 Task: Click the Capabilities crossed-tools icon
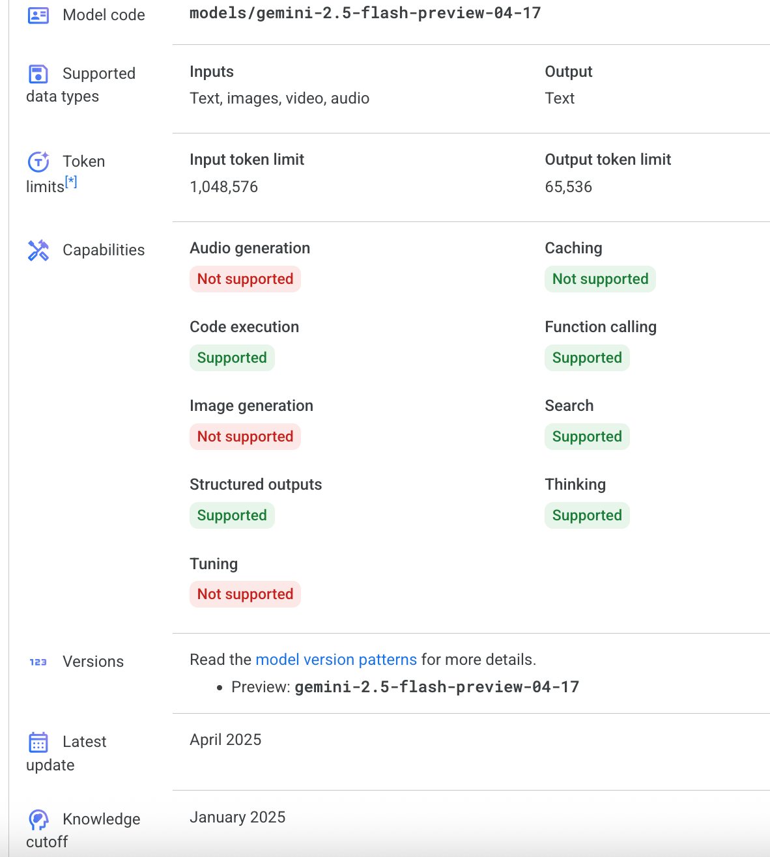pyautogui.click(x=38, y=249)
